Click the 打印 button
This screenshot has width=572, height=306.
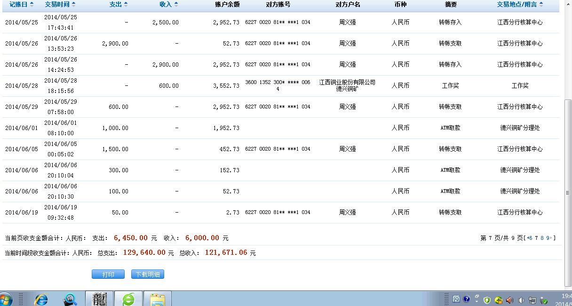[x=108, y=274]
